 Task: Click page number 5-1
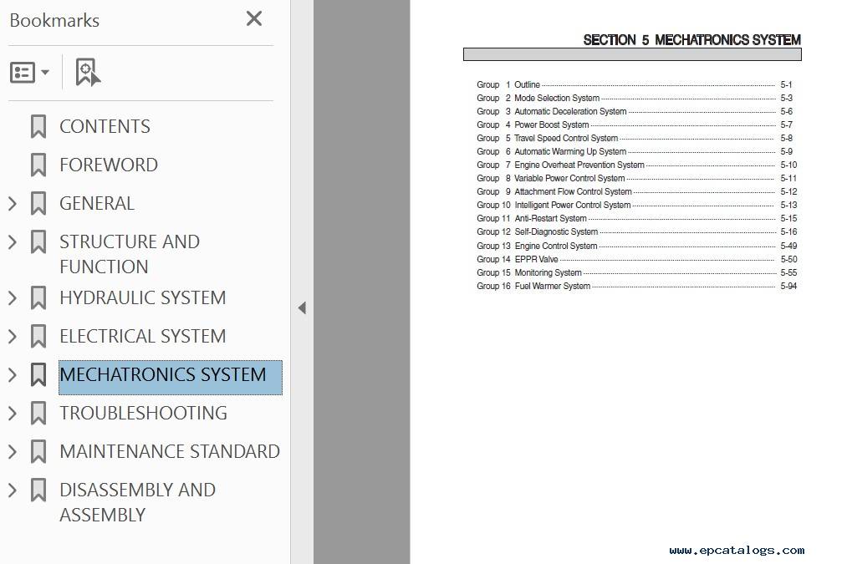coord(786,84)
